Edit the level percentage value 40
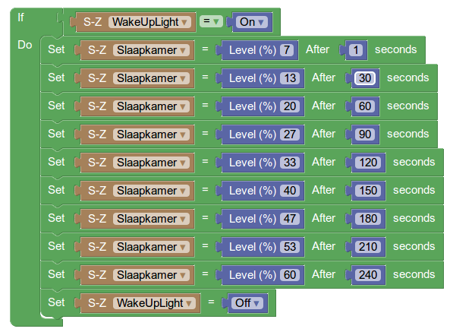Viewport: 453px width, 332px height. pos(290,191)
